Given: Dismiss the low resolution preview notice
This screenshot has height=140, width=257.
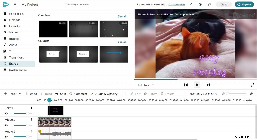Looking at the screenshot, I should pyautogui.click(x=253, y=14).
